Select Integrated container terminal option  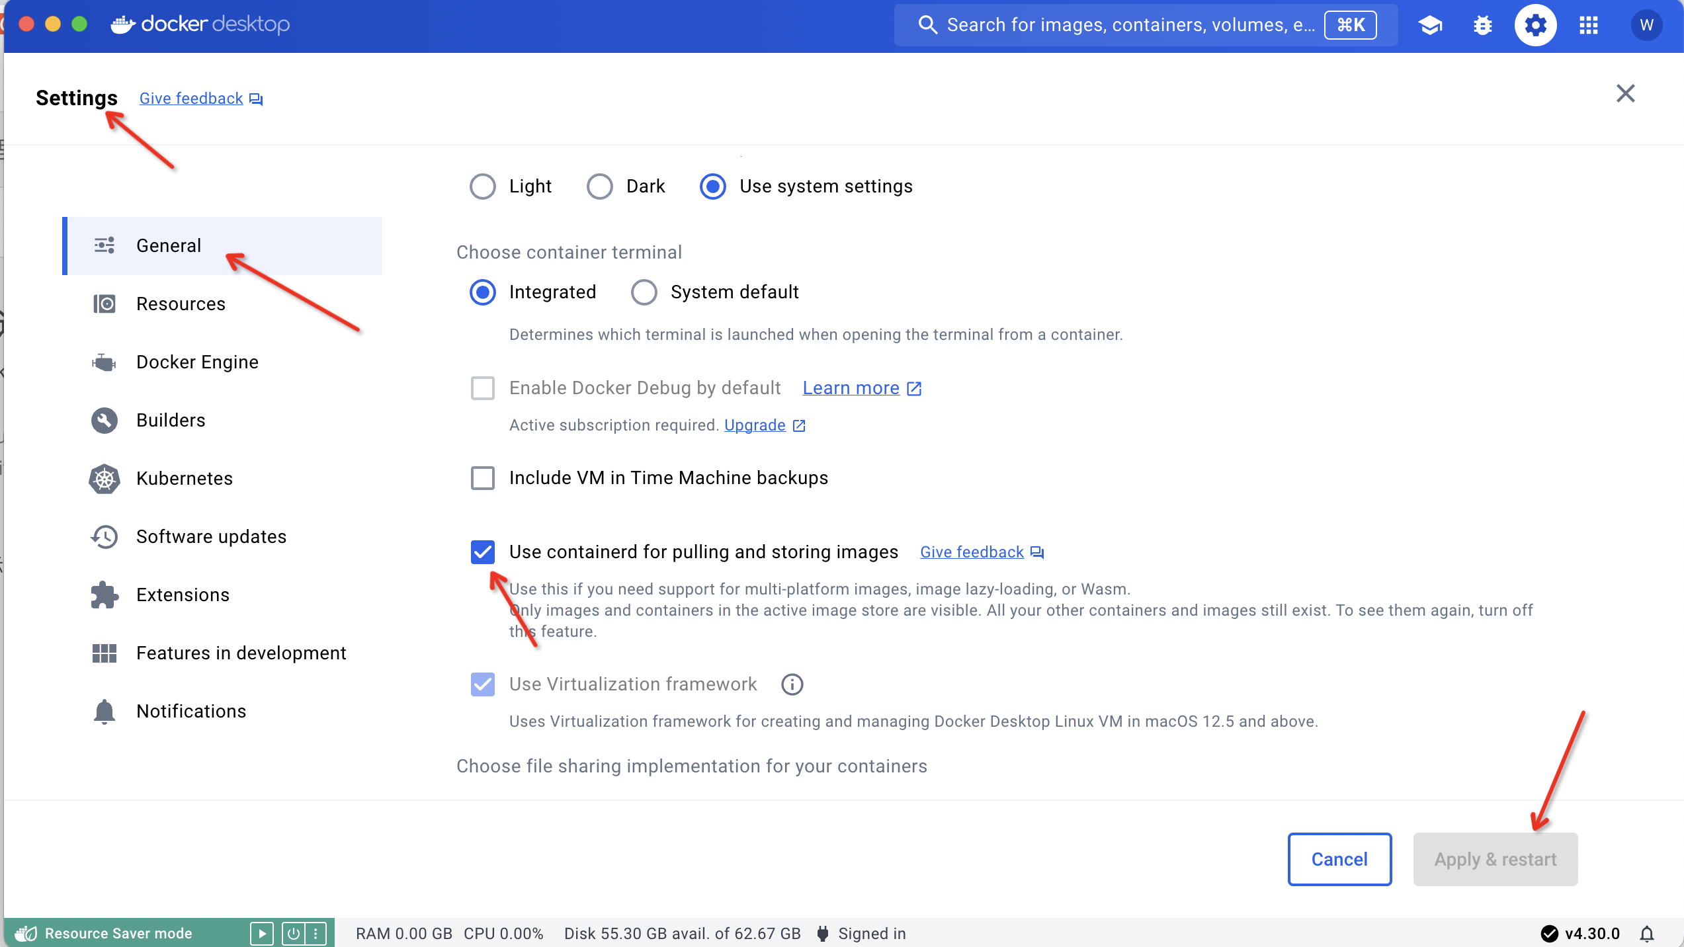pyautogui.click(x=482, y=292)
